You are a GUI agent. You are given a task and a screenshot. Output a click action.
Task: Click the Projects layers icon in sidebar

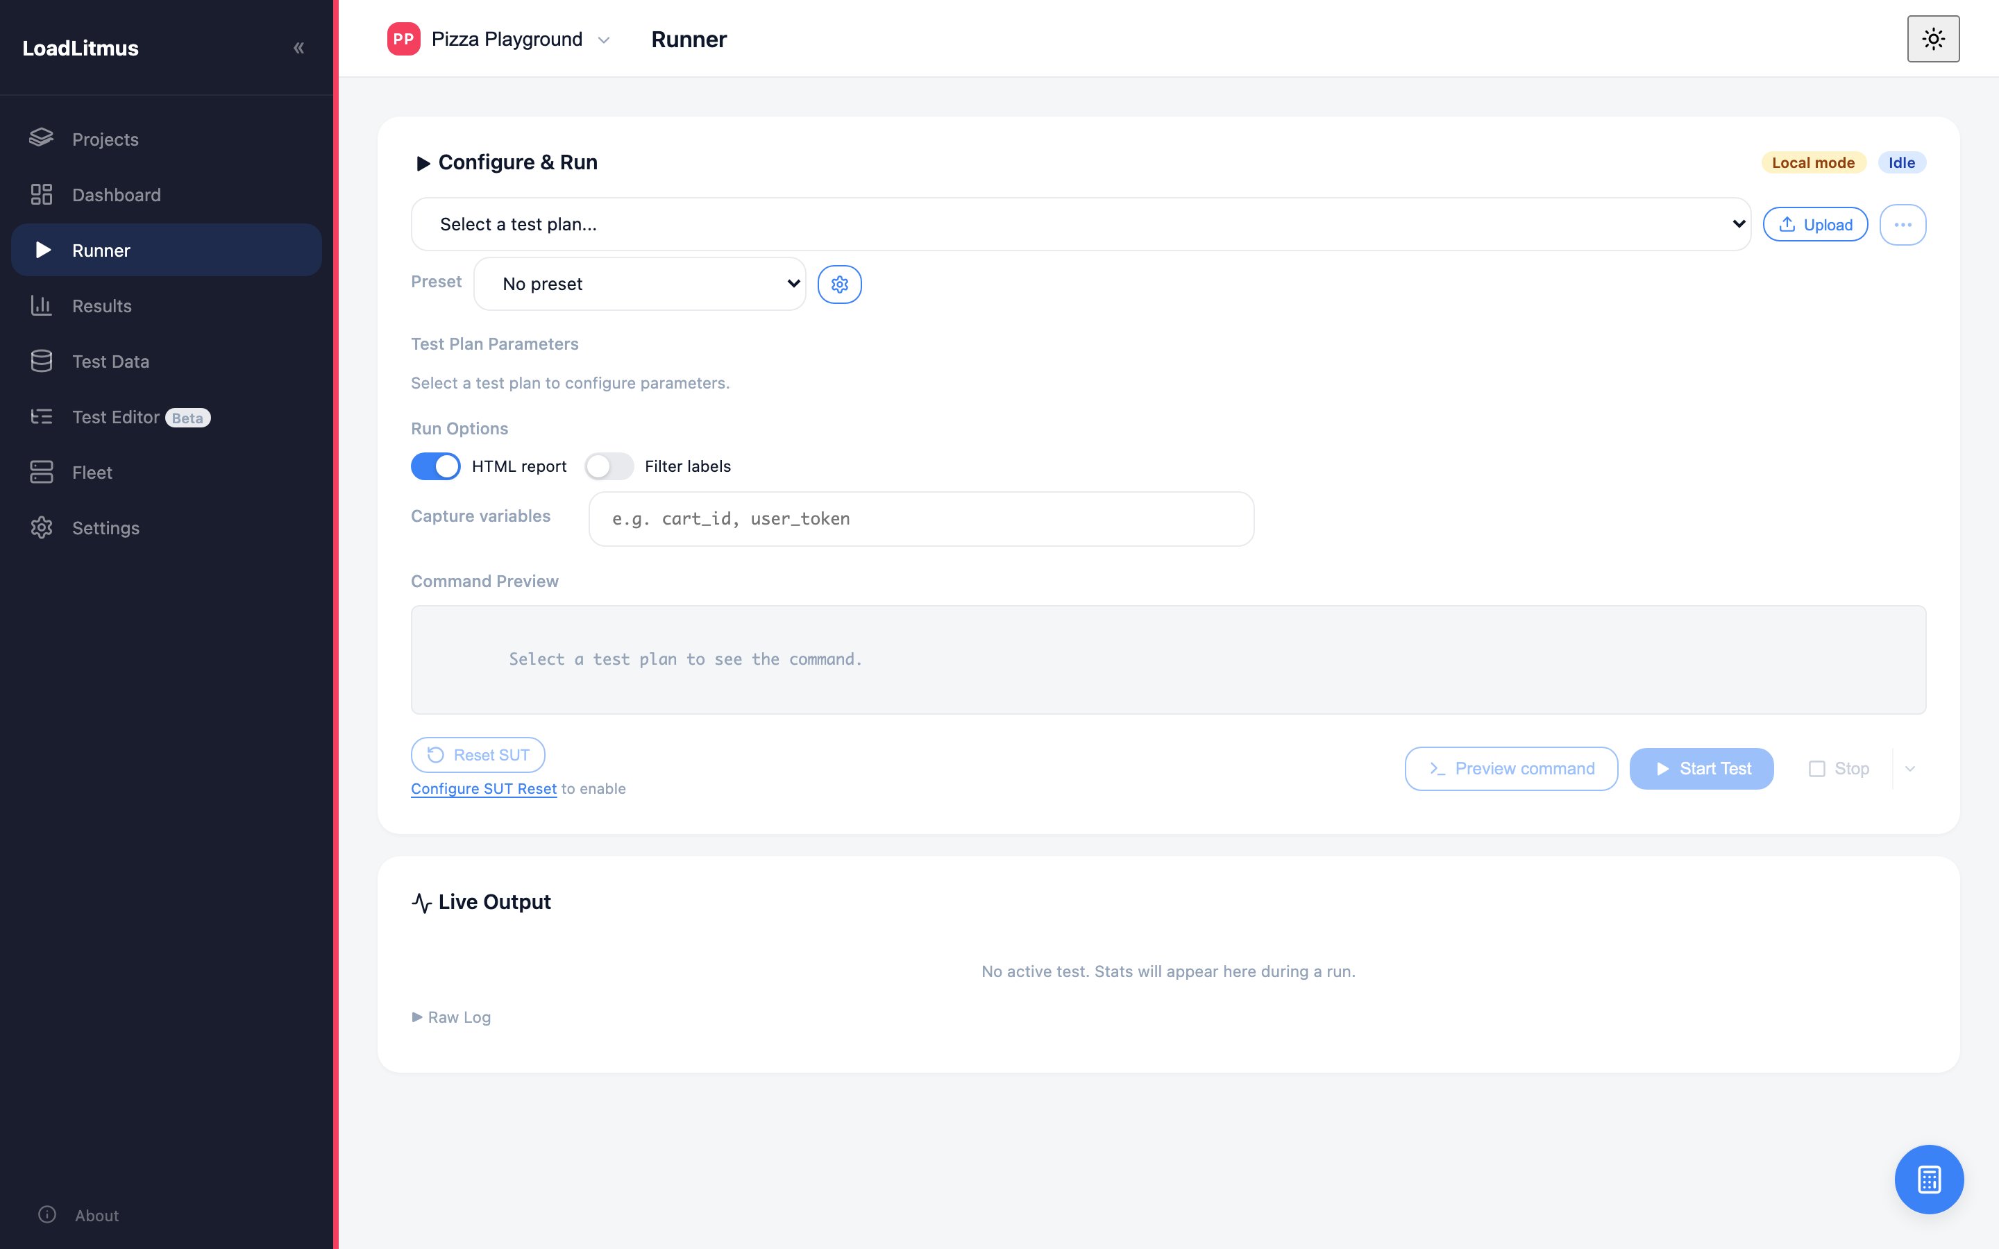tap(42, 137)
